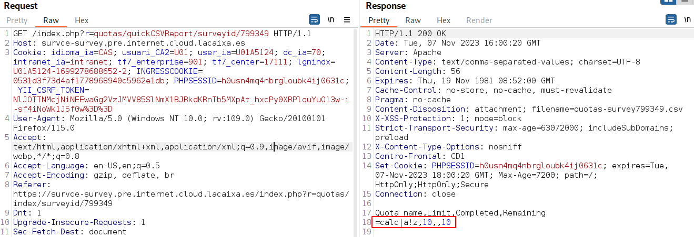The width and height of the screenshot is (694, 237).
Task: Click the Strict-Transport-Security response header
Action: click(524, 133)
